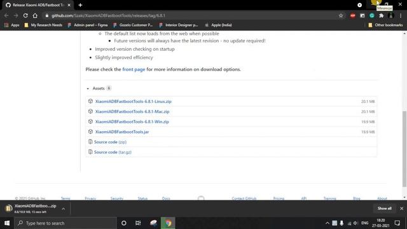Open My Research Needs bookmark folder
The width and height of the screenshot is (407, 229).
[43, 25]
